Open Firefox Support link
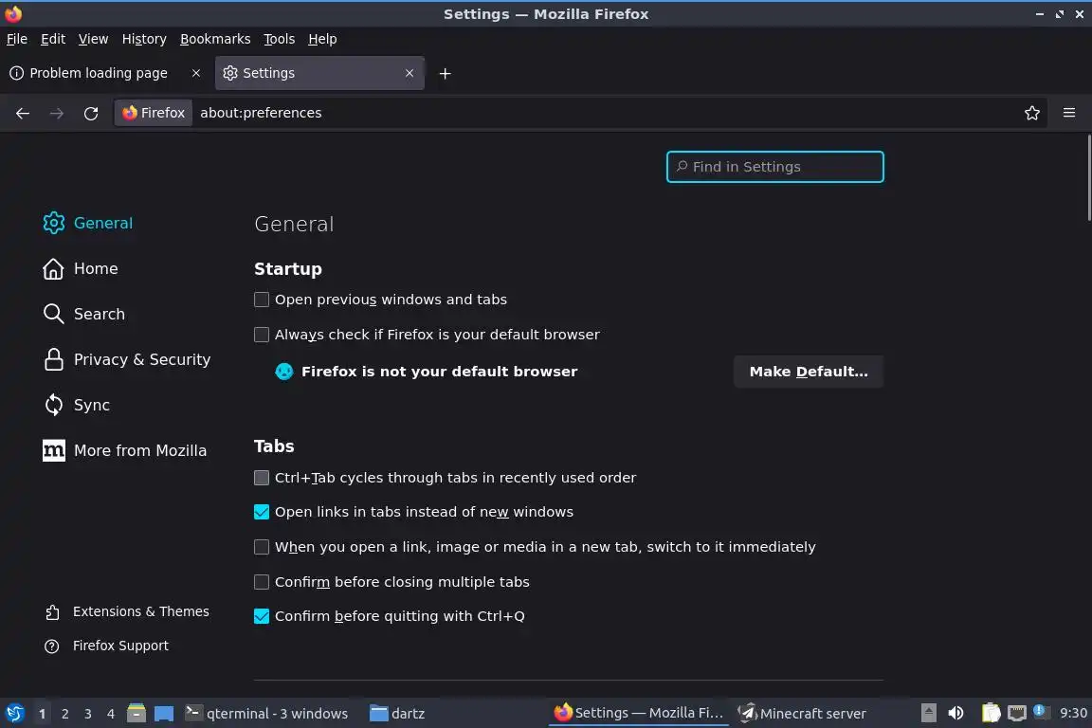Image resolution: width=1092 pixels, height=728 pixels. click(x=106, y=646)
